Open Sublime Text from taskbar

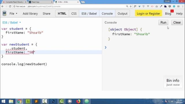point(36,101)
